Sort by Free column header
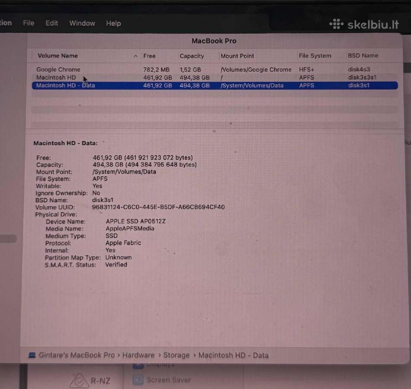 click(149, 56)
